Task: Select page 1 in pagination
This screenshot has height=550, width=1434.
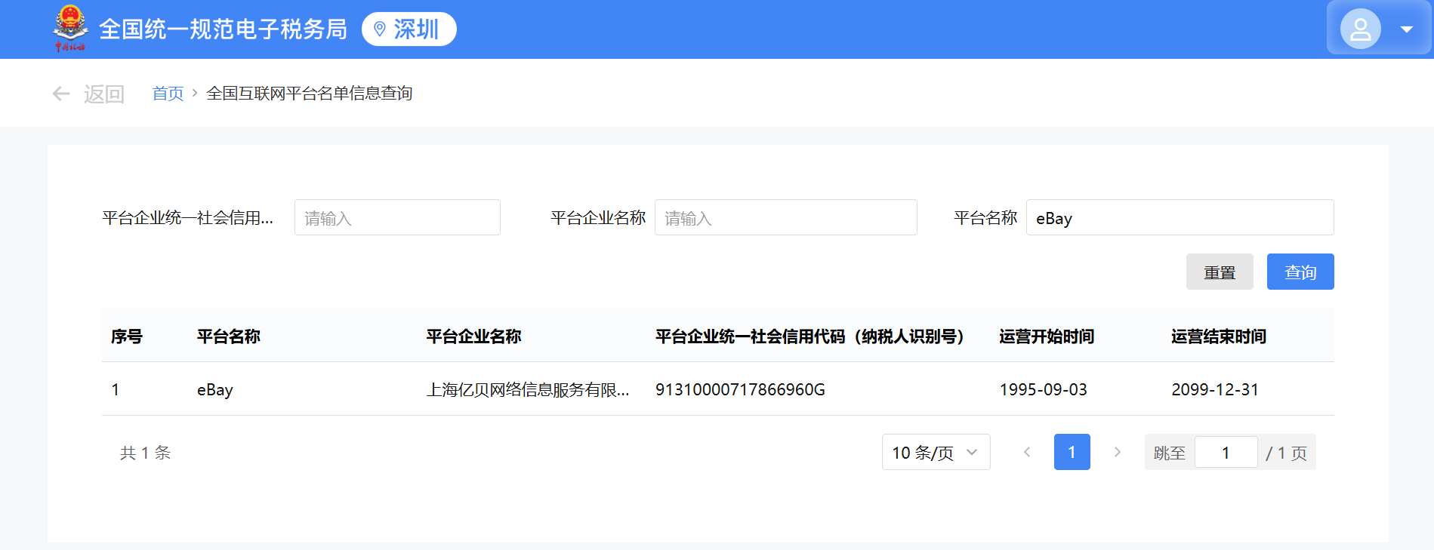Action: [1072, 452]
